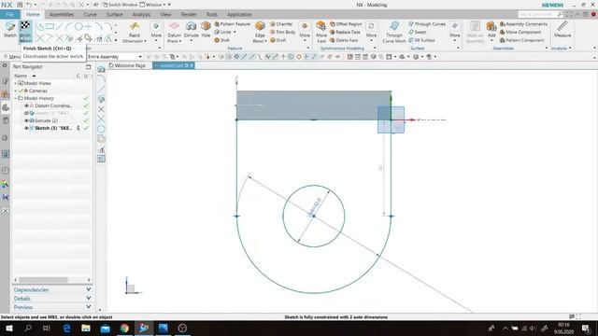This screenshot has height=336, width=598.
Task: Open the Rapid Dimension tool
Action: tap(135, 32)
